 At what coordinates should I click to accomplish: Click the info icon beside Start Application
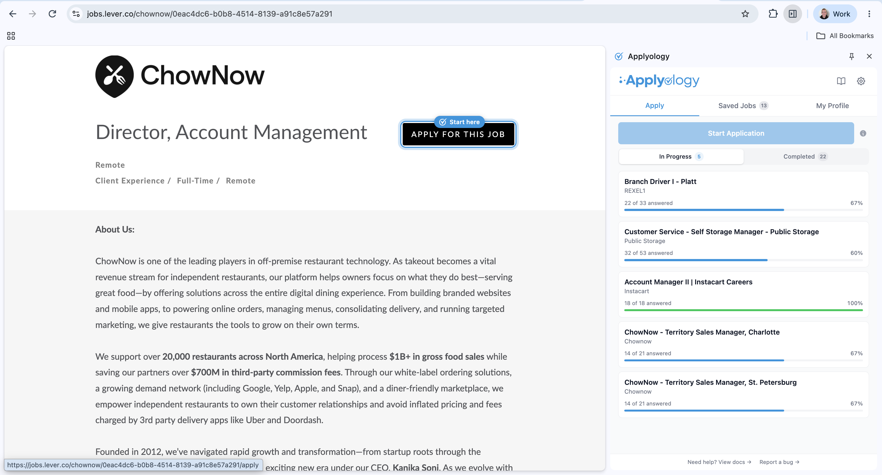tap(863, 133)
